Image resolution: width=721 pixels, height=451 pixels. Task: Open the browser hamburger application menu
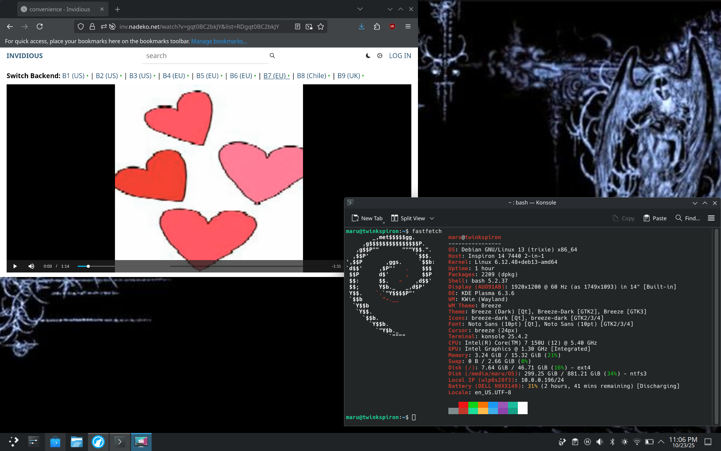(408, 27)
